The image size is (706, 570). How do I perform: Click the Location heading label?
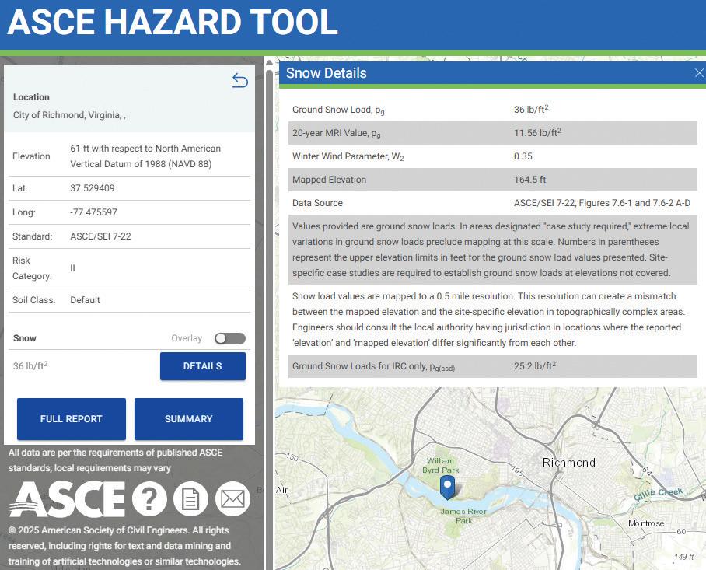tap(31, 97)
